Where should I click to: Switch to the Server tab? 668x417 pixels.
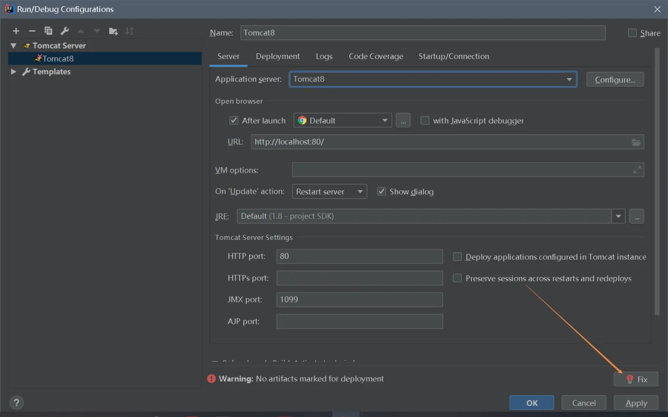229,56
